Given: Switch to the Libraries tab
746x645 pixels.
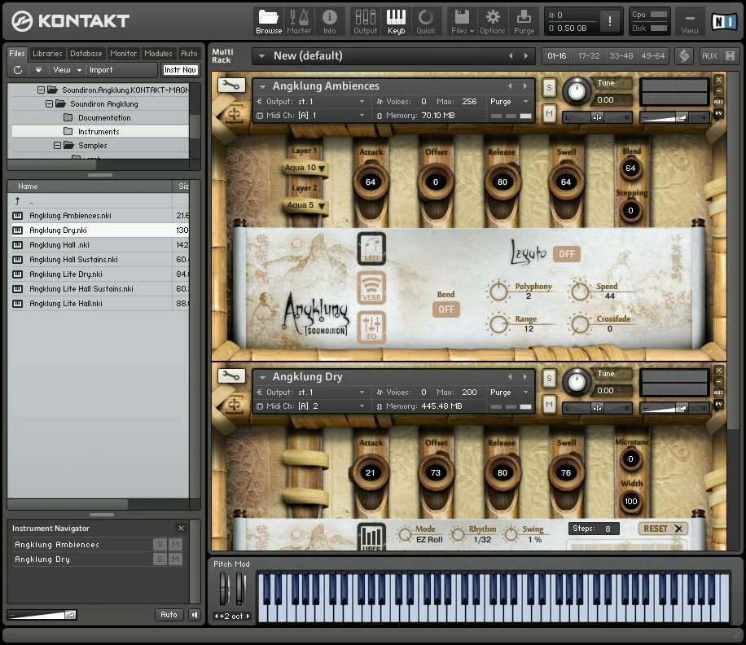Looking at the screenshot, I should point(47,53).
